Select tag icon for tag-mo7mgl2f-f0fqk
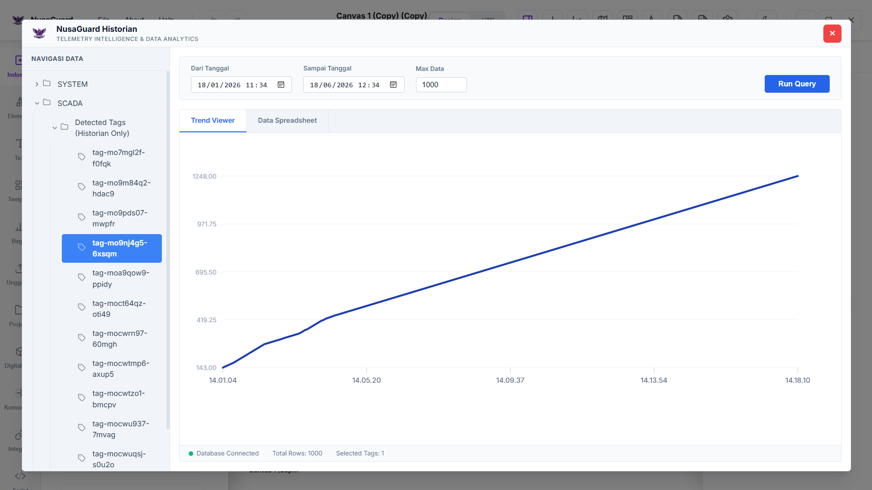The height and width of the screenshot is (490, 872). tap(82, 157)
